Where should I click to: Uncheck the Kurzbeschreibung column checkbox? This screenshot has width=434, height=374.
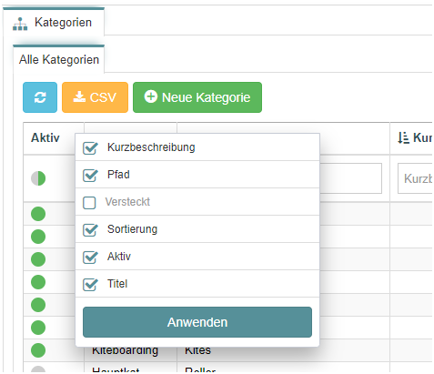tap(90, 148)
